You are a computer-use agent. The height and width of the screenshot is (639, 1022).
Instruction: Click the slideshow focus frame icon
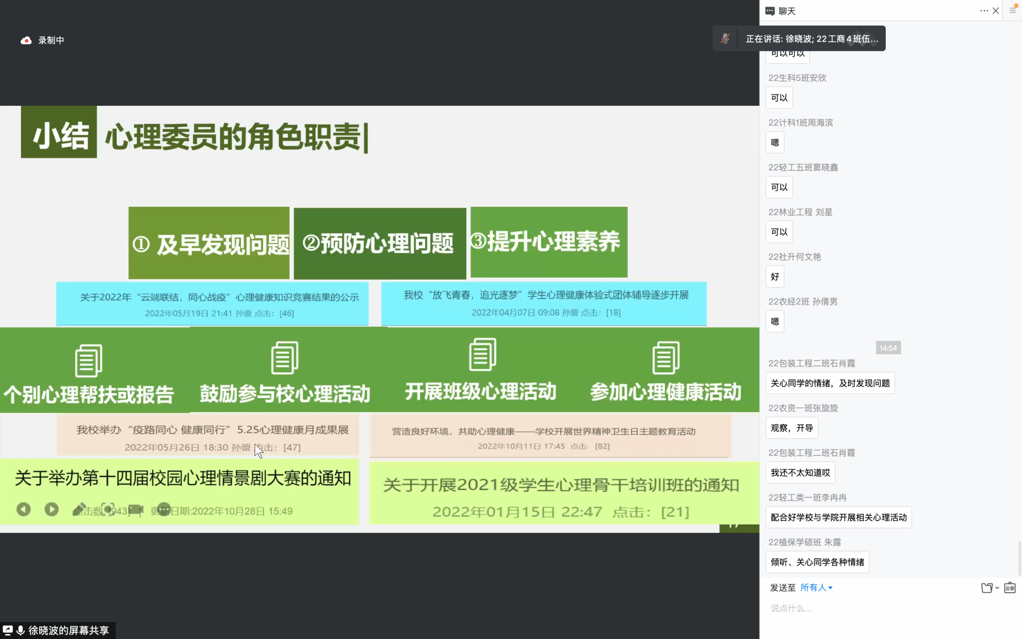tap(108, 509)
